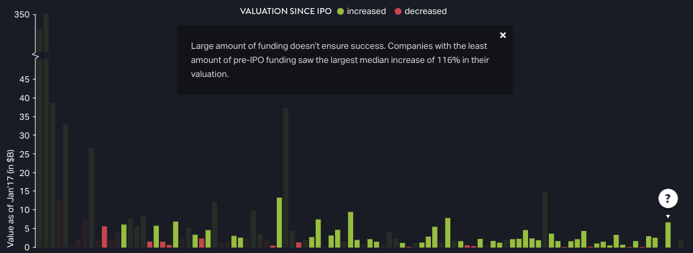Click the white triangle marker below help icon
This screenshot has height=253, width=693.
coord(668,216)
